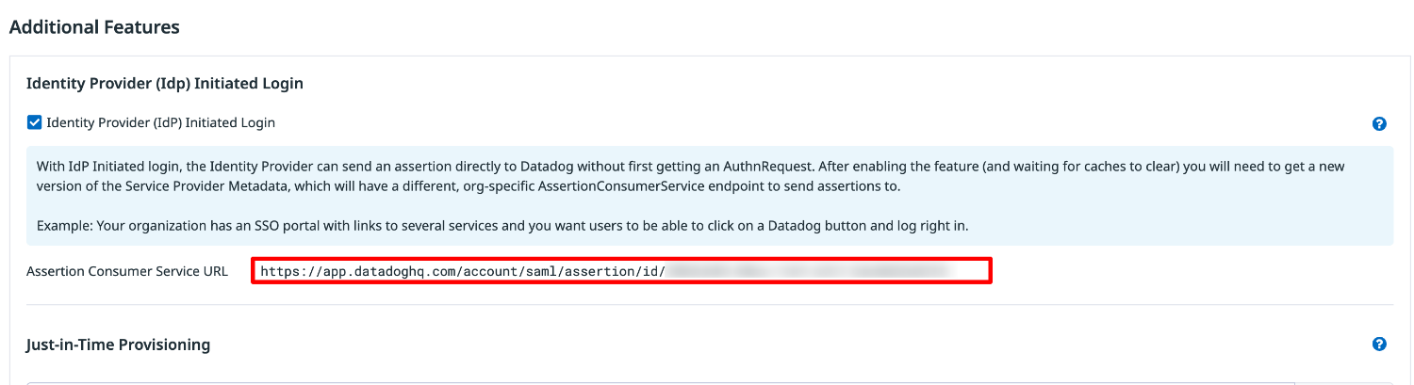Uncheck the Identity Provider (IdP) Initiated Login checkbox
The image size is (1414, 385).
pyautogui.click(x=35, y=122)
